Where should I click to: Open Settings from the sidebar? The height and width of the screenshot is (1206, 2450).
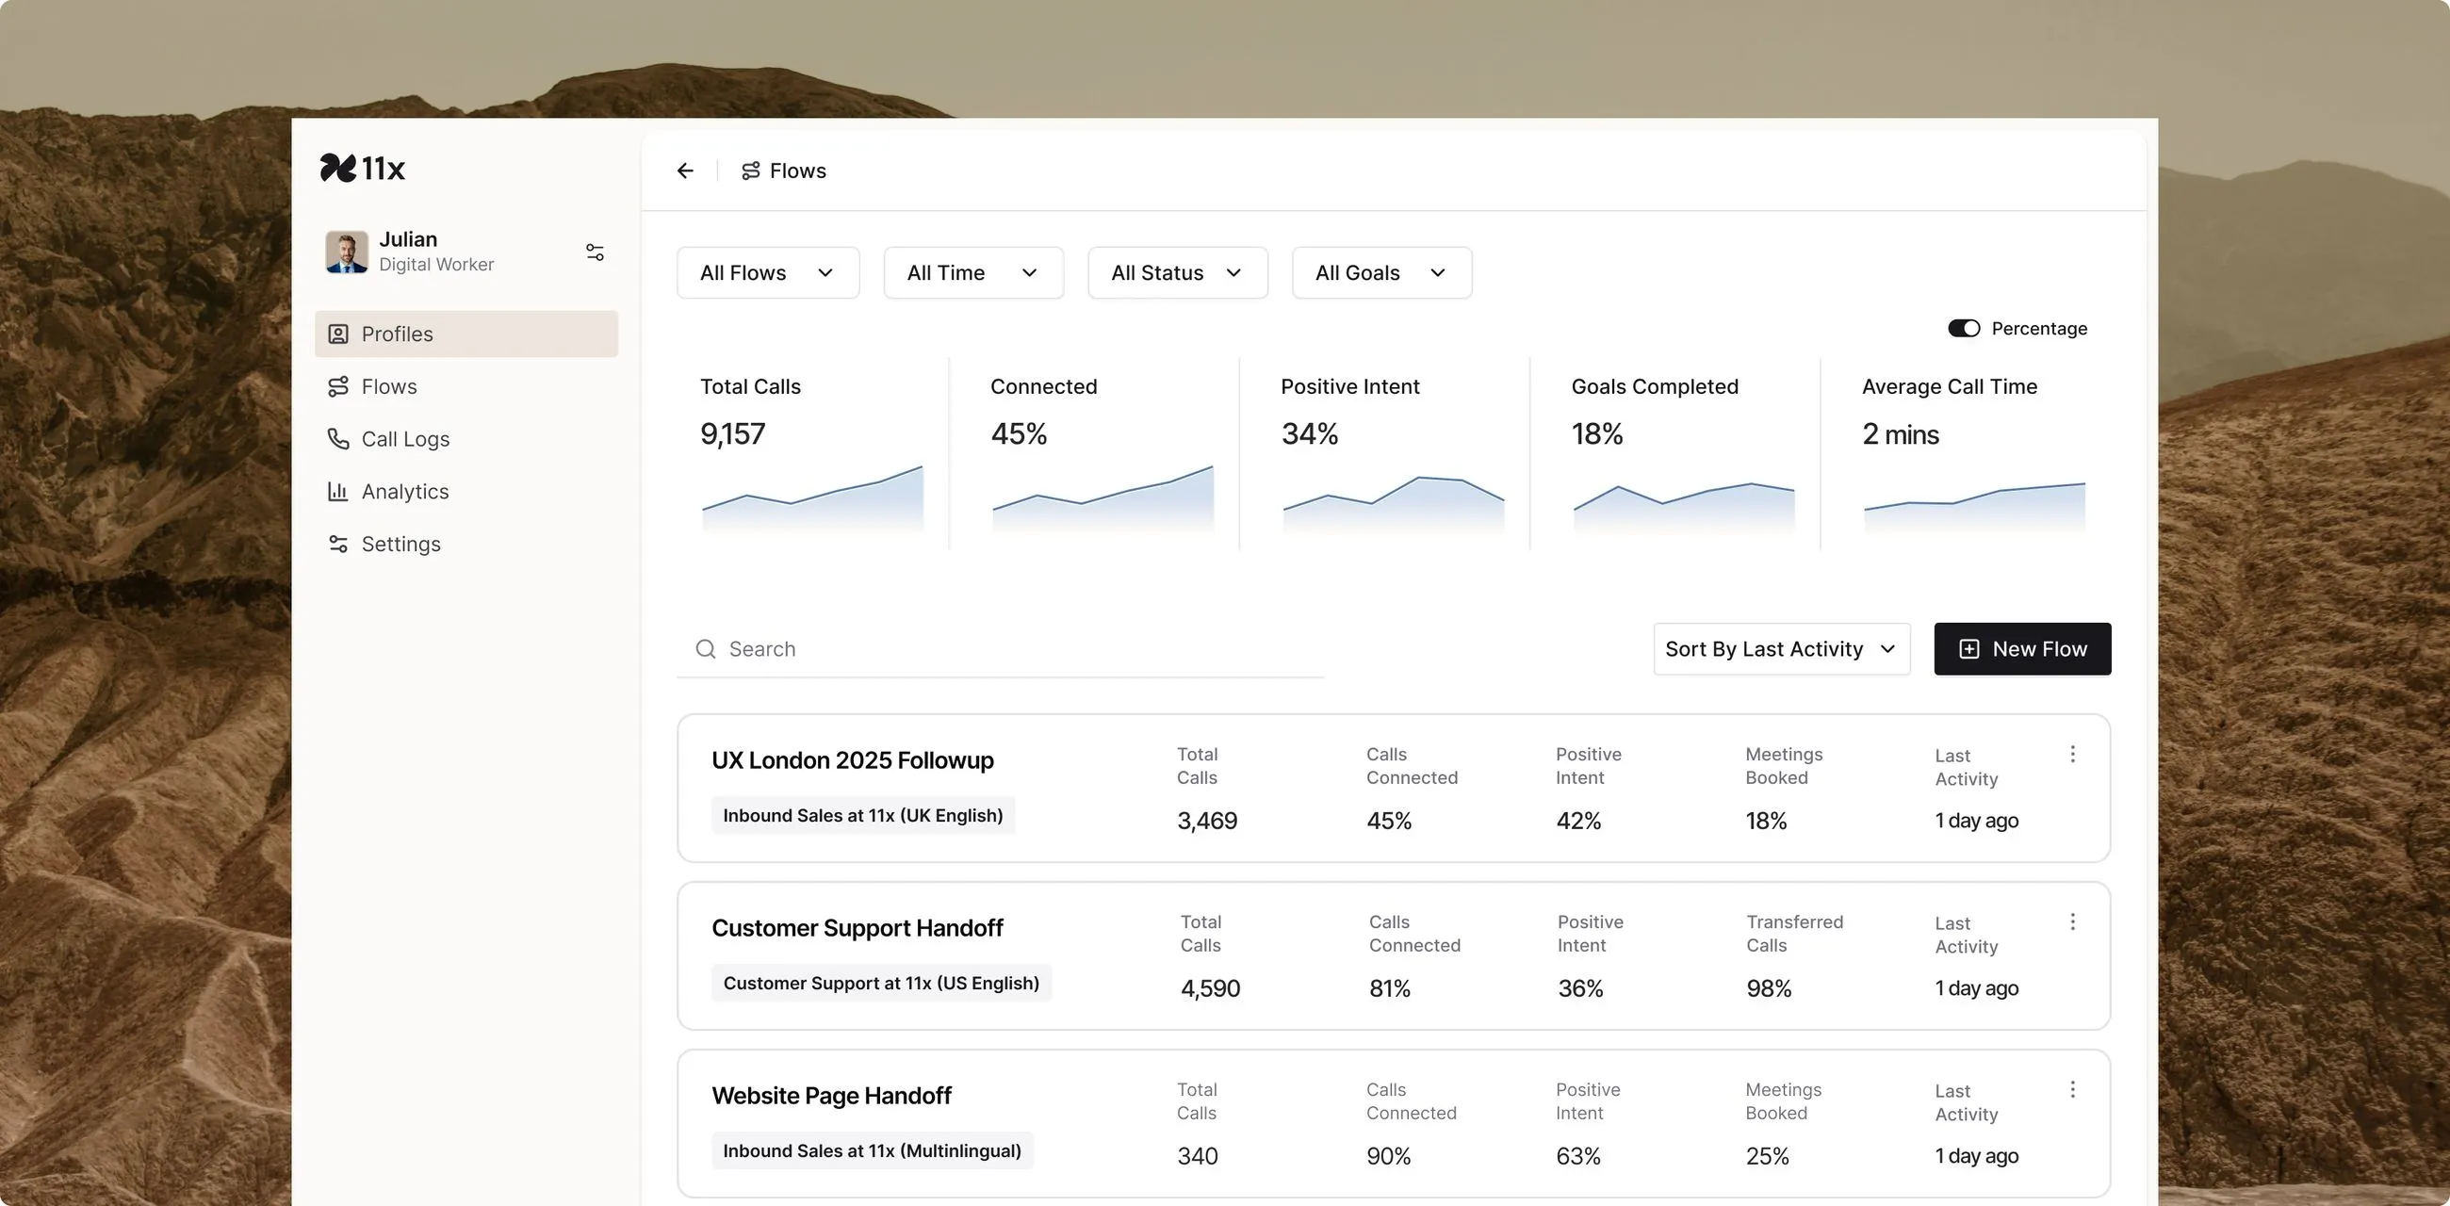(x=466, y=543)
